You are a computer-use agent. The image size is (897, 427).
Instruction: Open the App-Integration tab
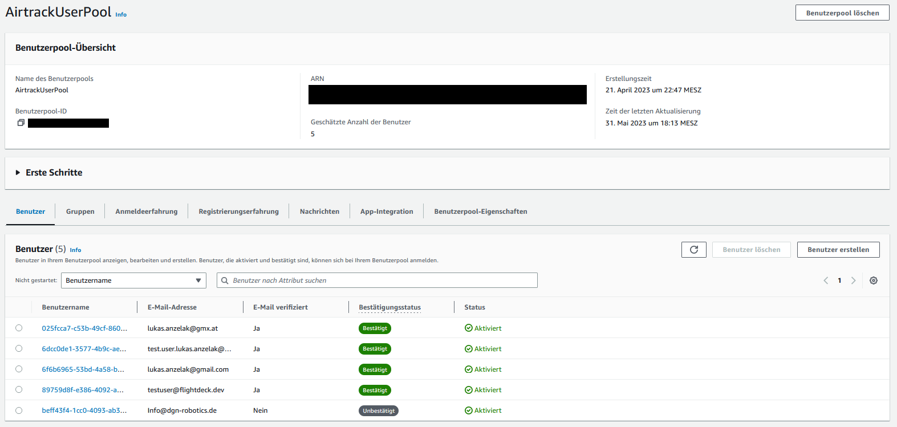click(x=387, y=212)
